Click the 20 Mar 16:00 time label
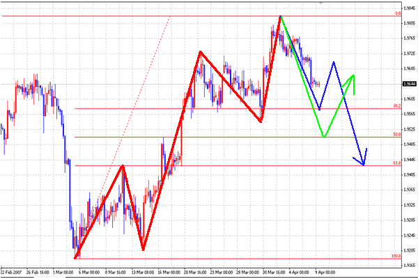Screen dimensions: 418x278 195,272
